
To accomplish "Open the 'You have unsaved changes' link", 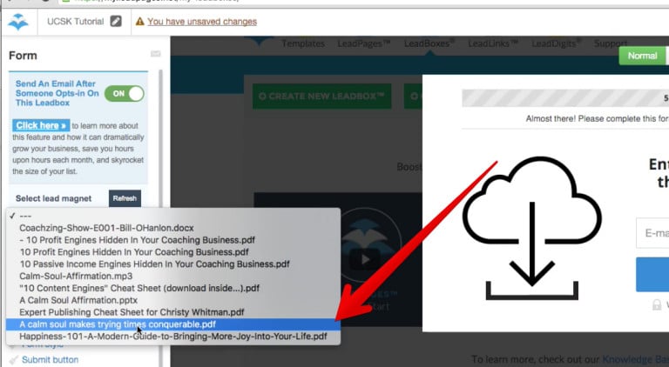I will click(x=202, y=21).
